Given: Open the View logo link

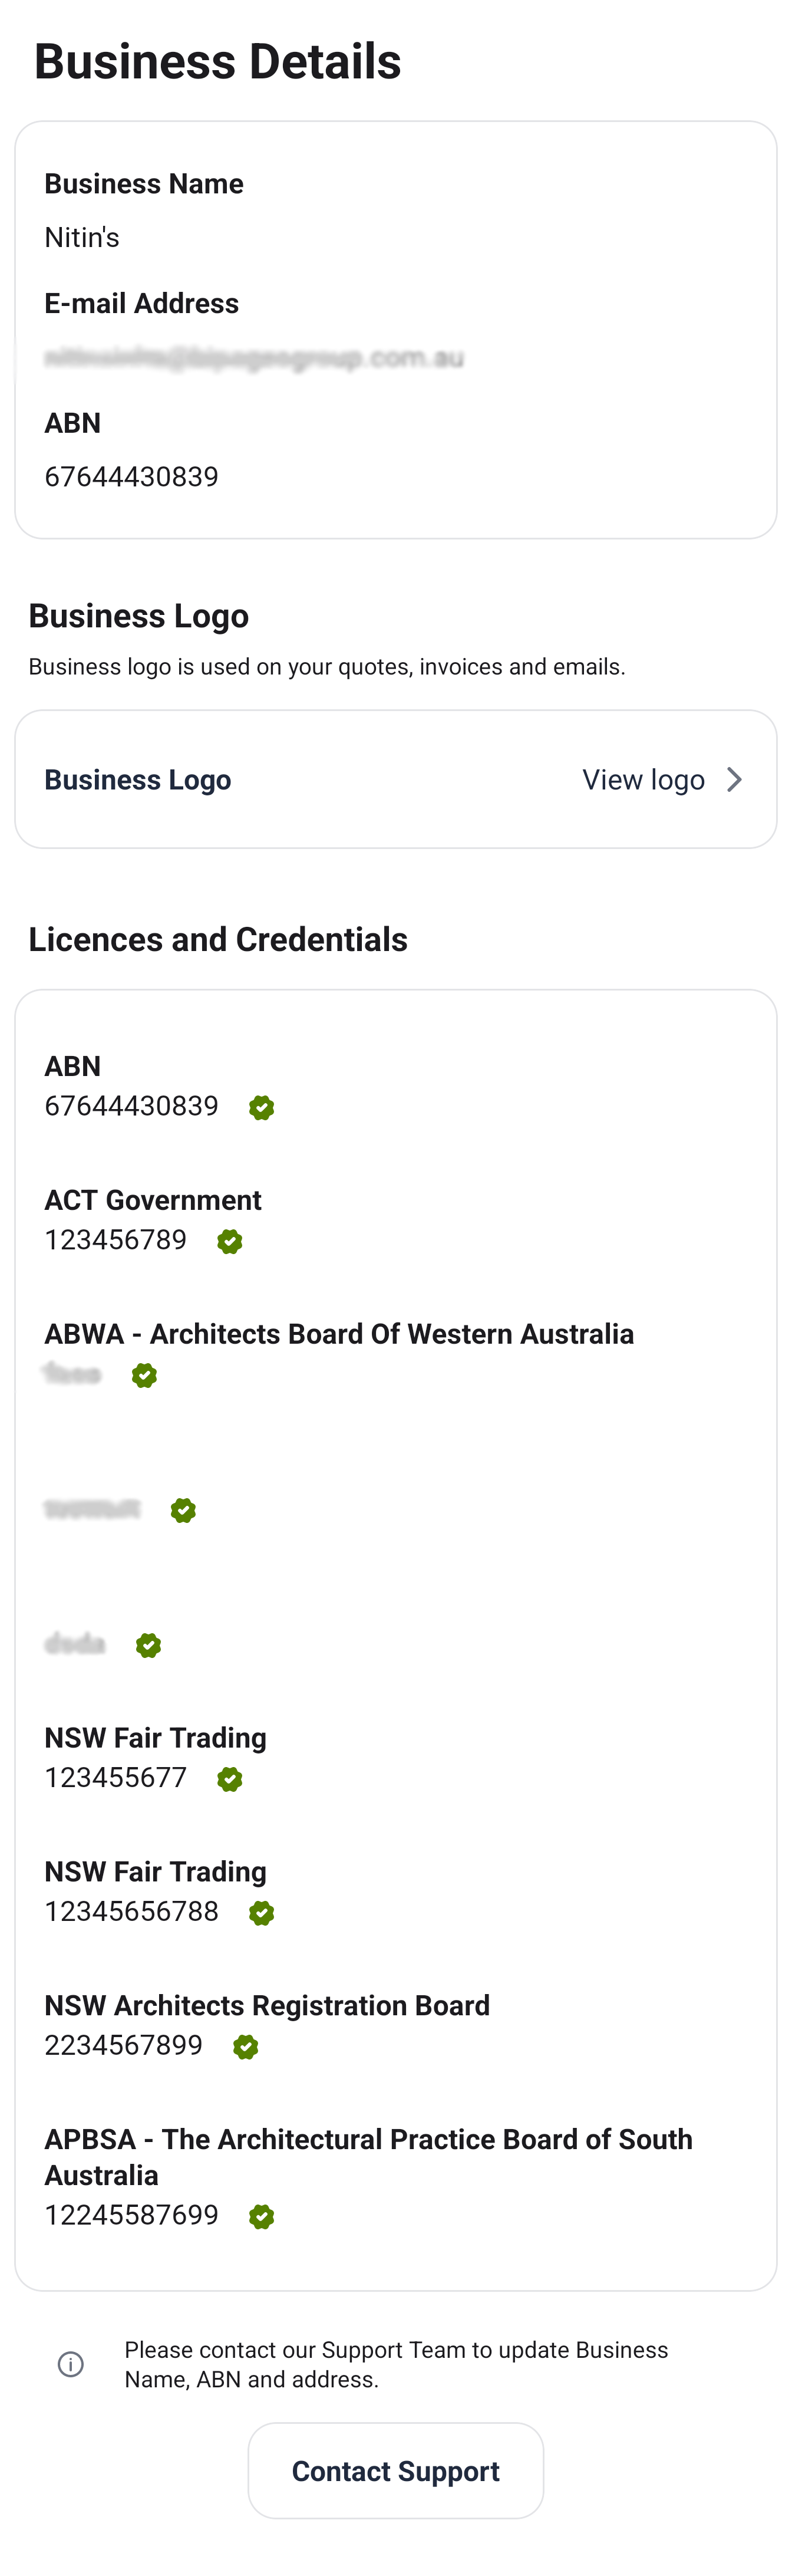Looking at the screenshot, I should pos(643,780).
